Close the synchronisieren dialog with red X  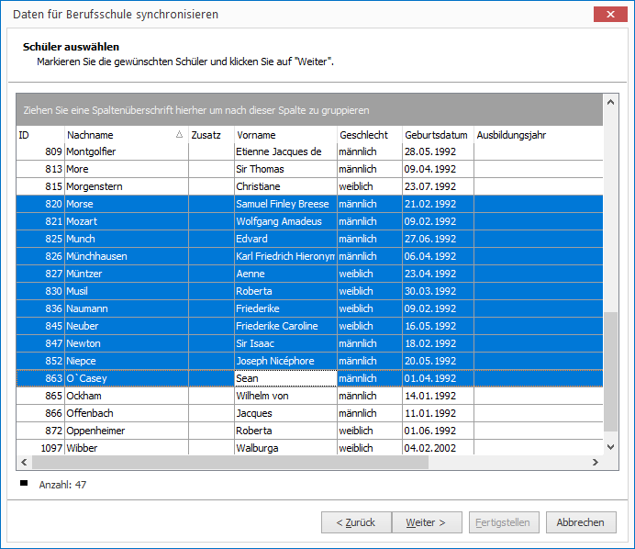click(610, 15)
